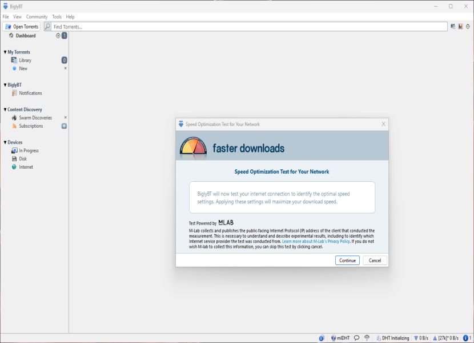
Task: Click the plus icon next to Subscriptions
Action: [x=64, y=126]
